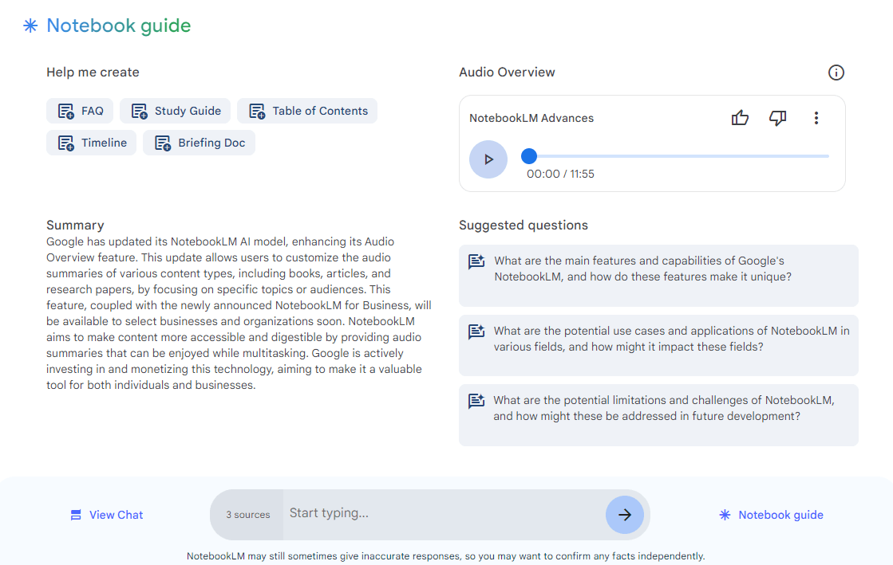This screenshot has height=565, width=893.
Task: Create an FAQ document
Action: click(80, 111)
